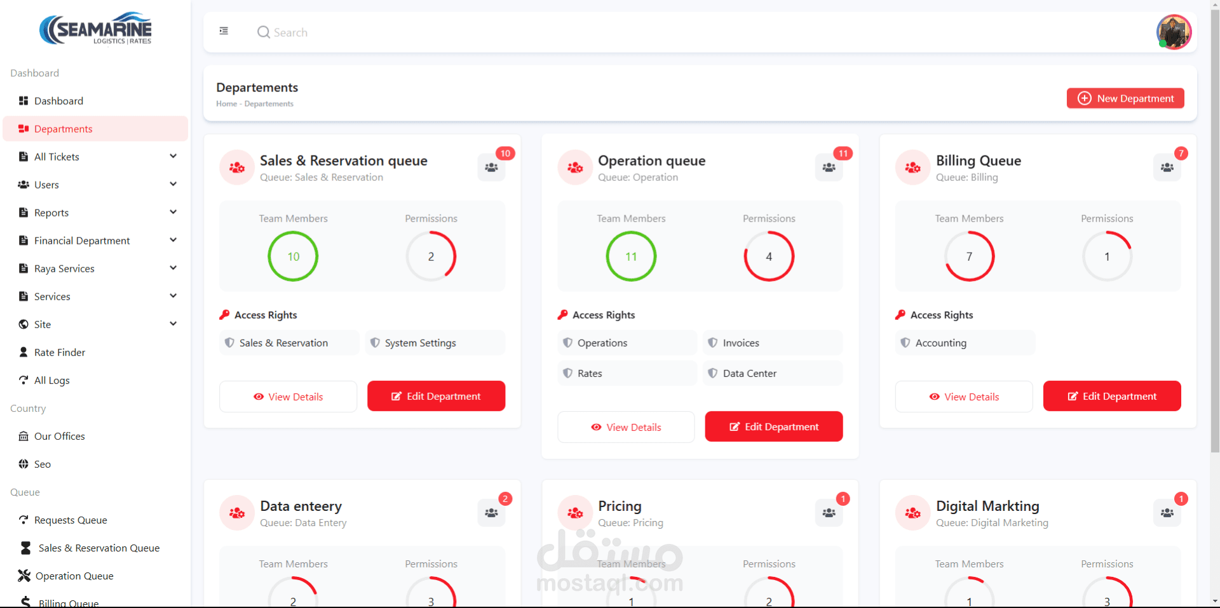Click the Sales & Reservation Queue hourglass icon
This screenshot has width=1220, height=608.
click(x=25, y=548)
